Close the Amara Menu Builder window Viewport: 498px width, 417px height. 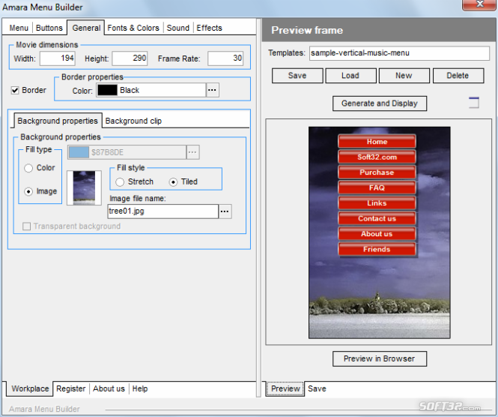[x=479, y=4]
